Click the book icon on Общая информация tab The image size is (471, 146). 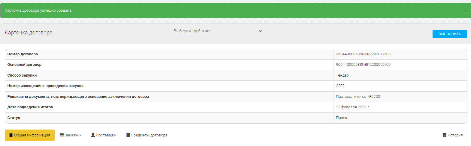[11, 135]
